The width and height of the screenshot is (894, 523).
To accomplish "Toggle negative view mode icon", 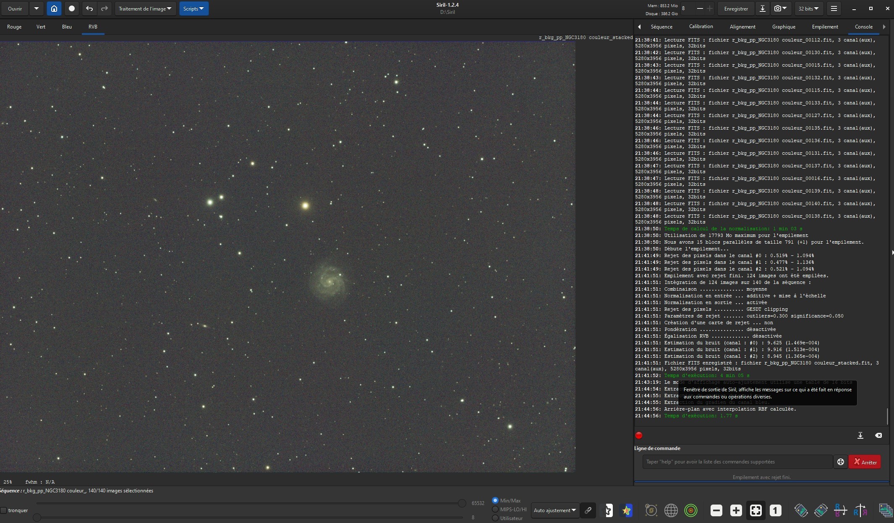I will (x=608, y=510).
